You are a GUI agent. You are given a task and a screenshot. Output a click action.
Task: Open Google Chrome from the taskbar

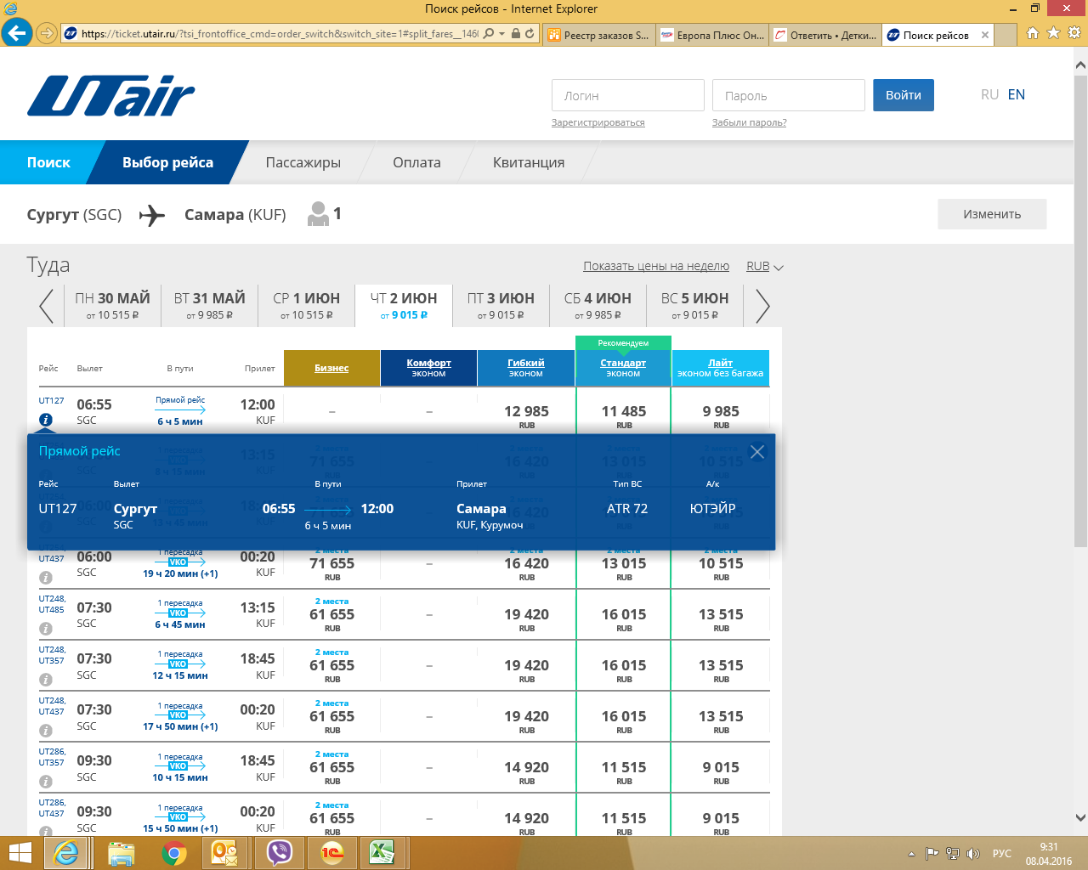174,852
